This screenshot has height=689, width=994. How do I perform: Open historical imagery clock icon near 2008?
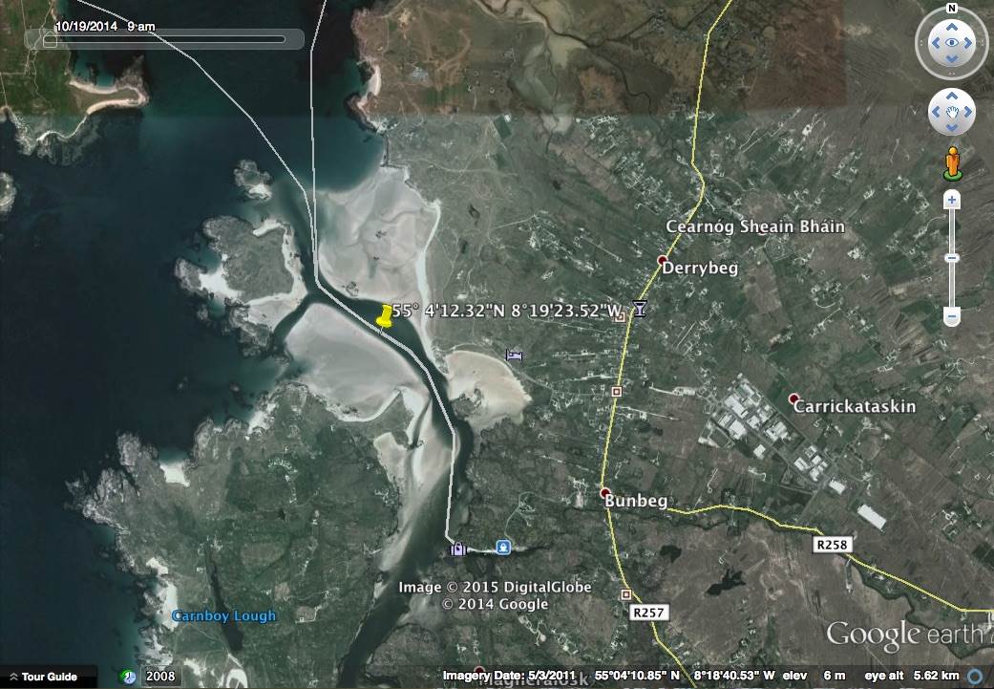[x=129, y=677]
